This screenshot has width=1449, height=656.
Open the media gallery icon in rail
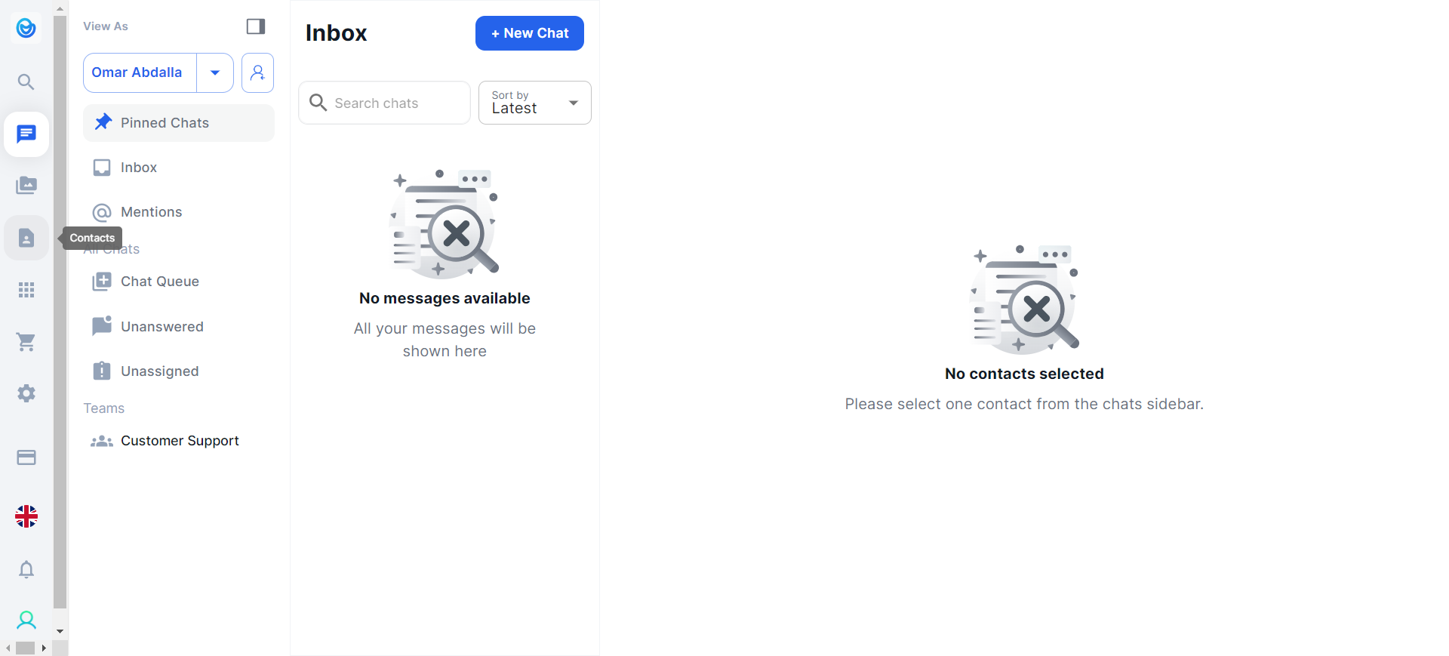(26, 186)
